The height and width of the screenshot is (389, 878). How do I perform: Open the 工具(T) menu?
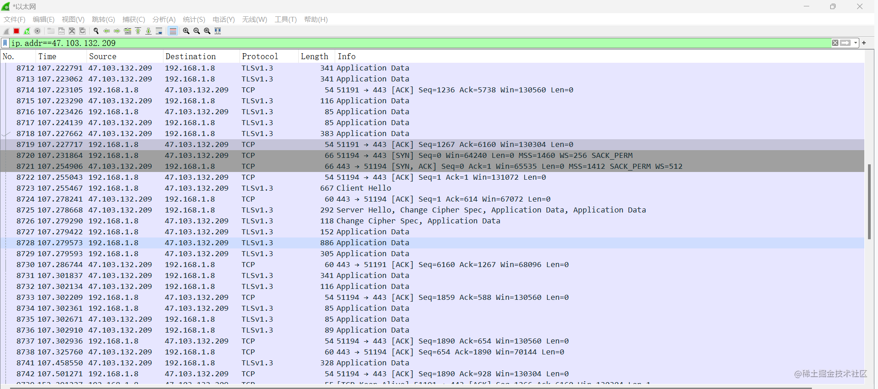pyautogui.click(x=286, y=19)
